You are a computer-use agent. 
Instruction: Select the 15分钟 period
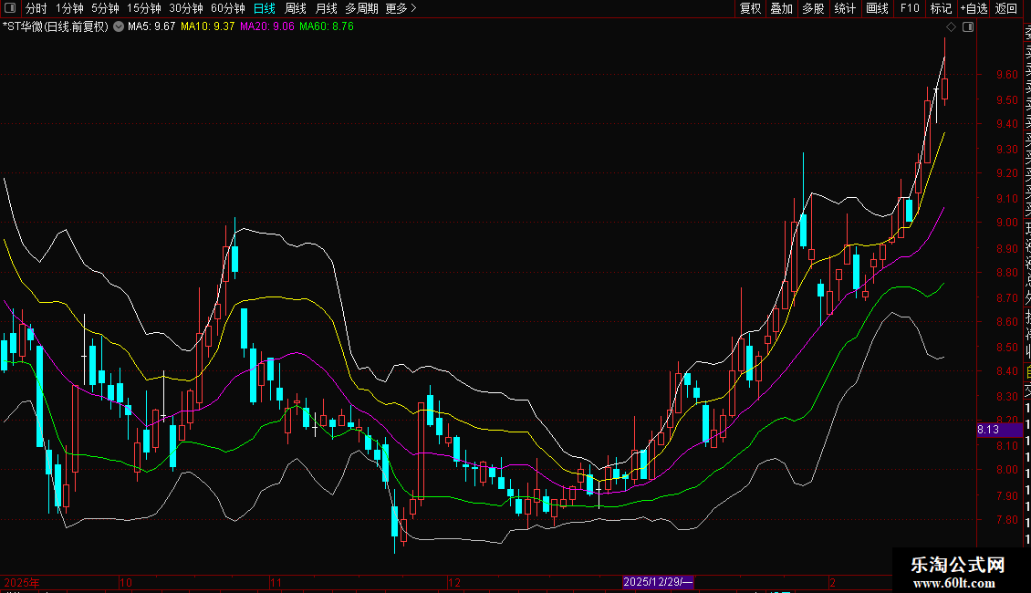click(144, 8)
